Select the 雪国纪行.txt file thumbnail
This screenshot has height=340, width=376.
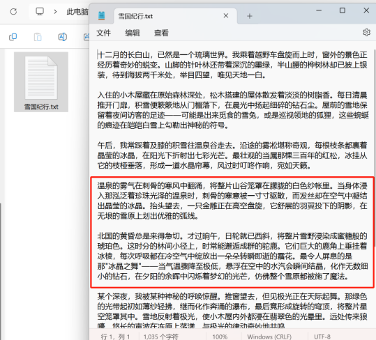41,78
